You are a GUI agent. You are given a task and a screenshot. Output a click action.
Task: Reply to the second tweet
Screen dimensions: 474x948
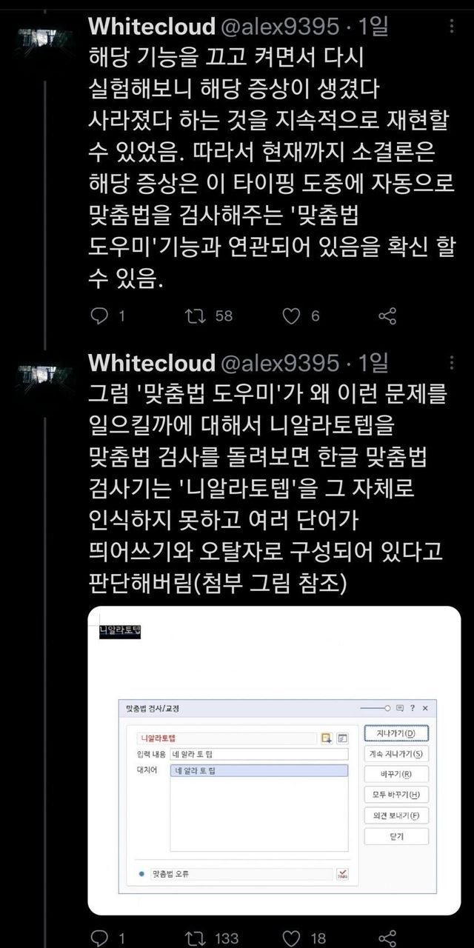(99, 938)
